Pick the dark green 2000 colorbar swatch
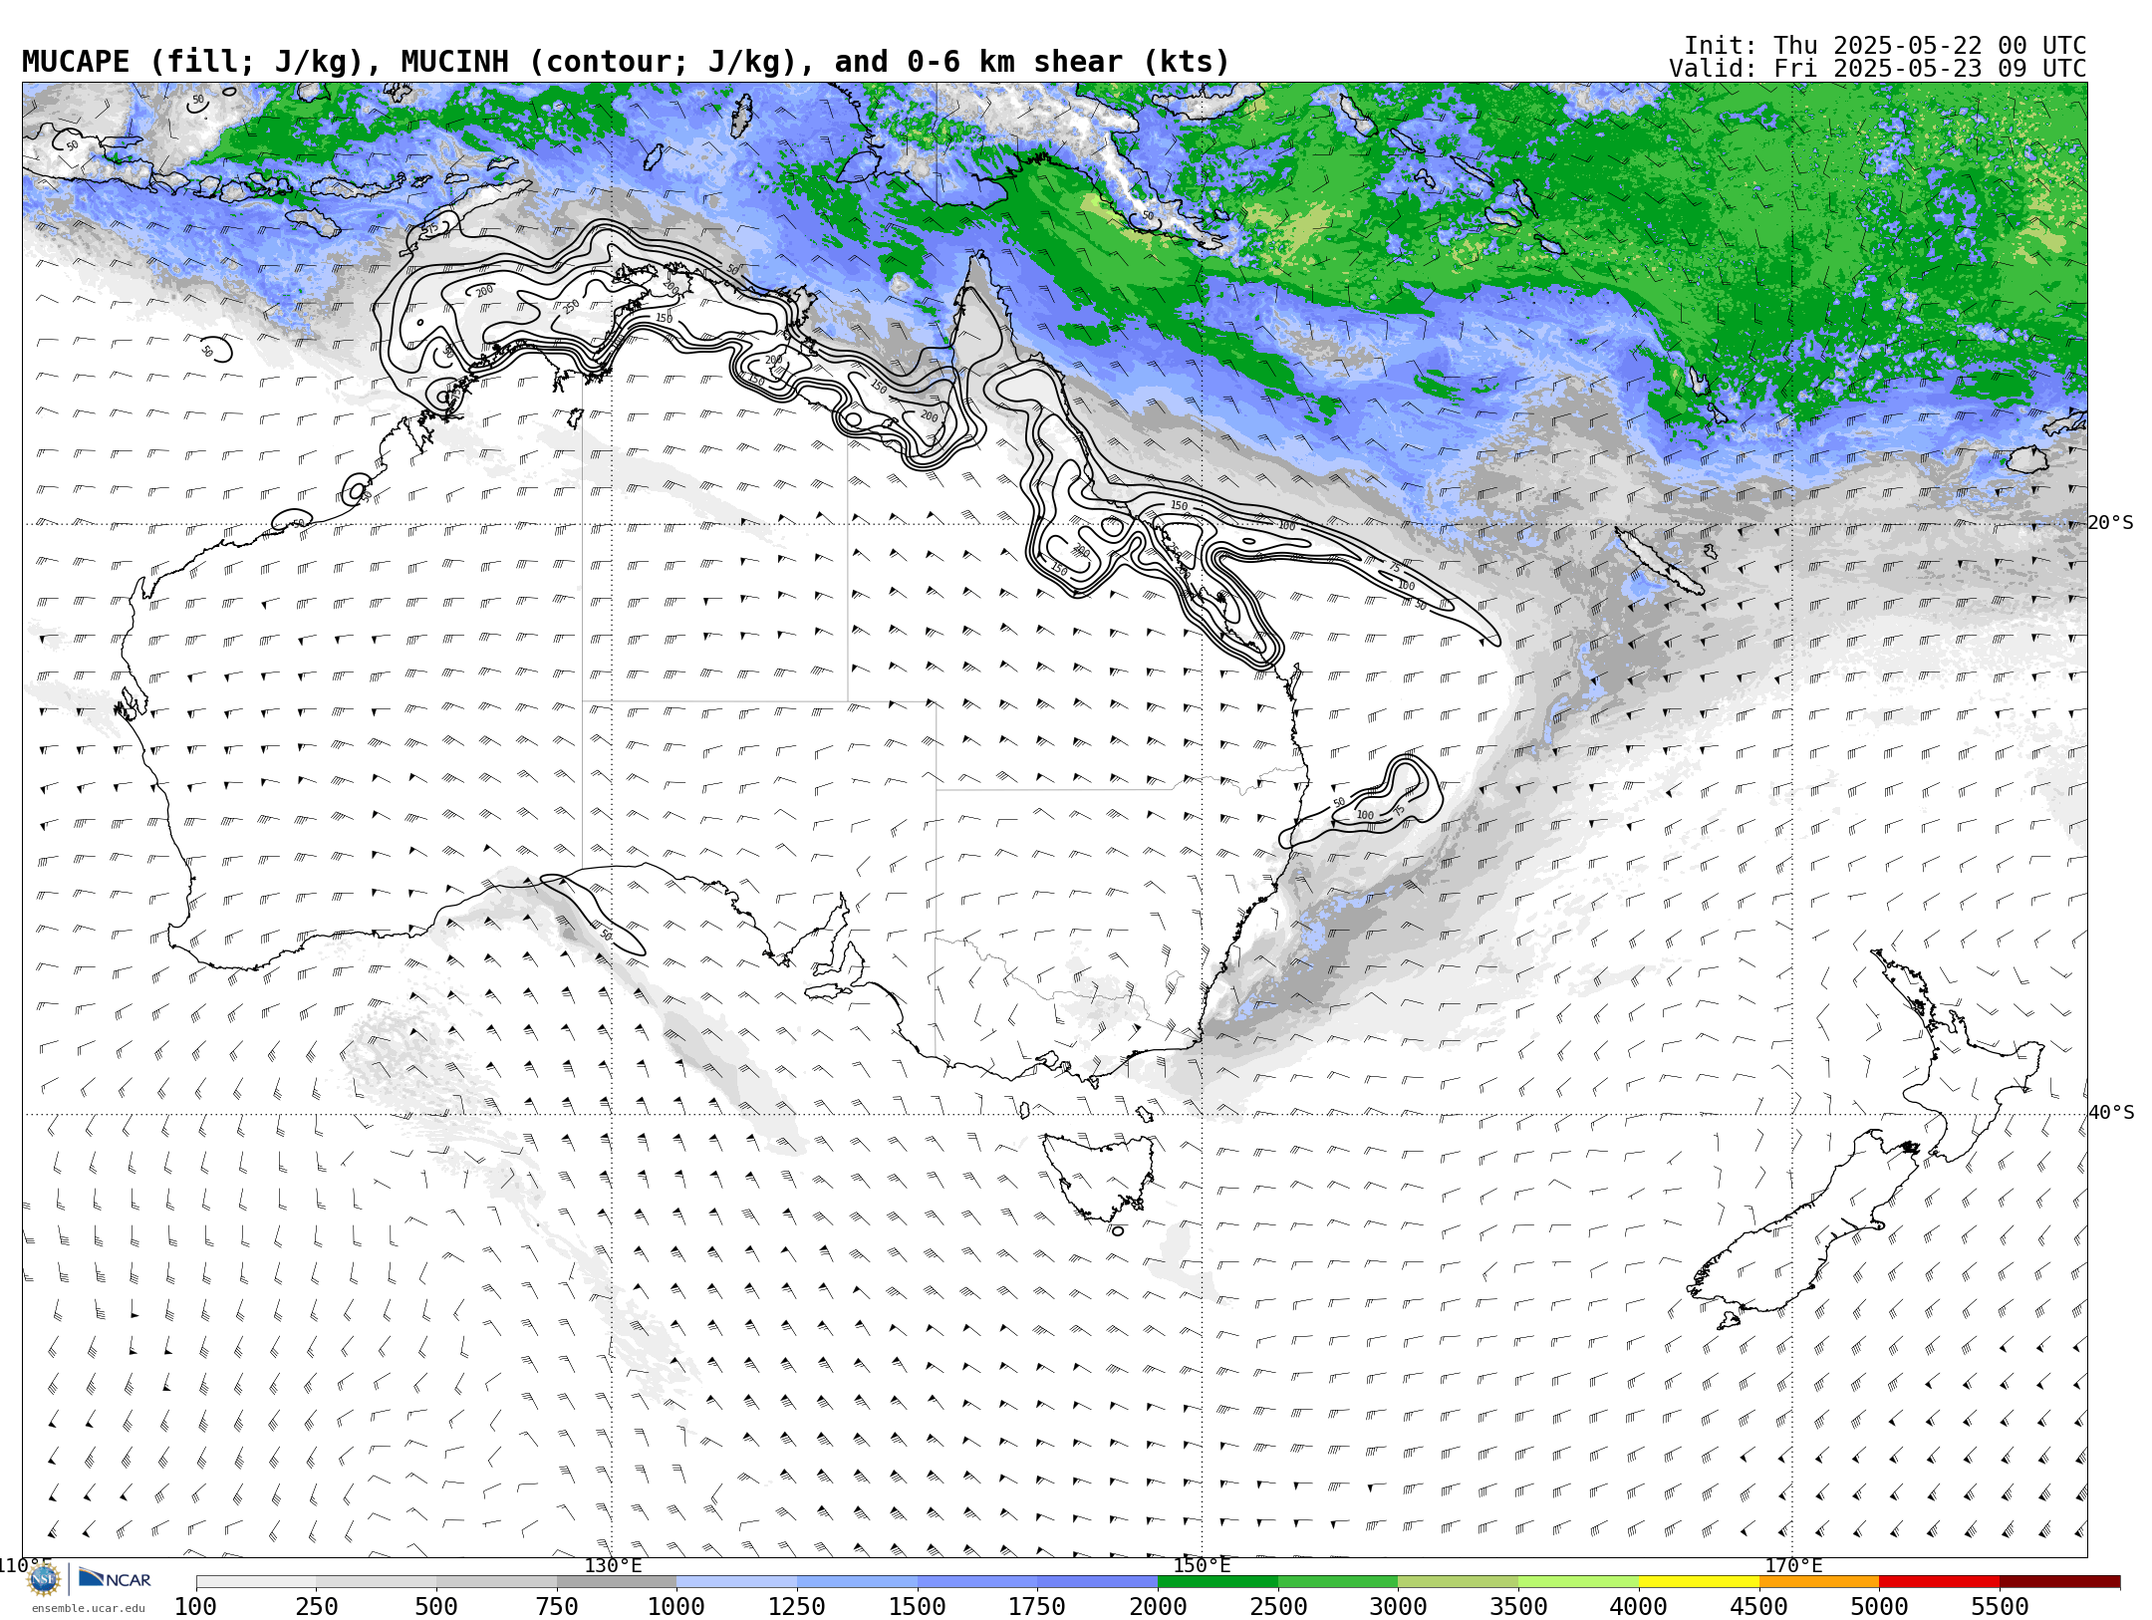The width and height of the screenshot is (2152, 1620). (1217, 1581)
